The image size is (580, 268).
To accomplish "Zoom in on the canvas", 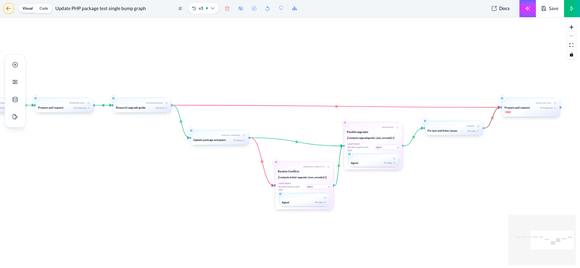I will coord(571,27).
